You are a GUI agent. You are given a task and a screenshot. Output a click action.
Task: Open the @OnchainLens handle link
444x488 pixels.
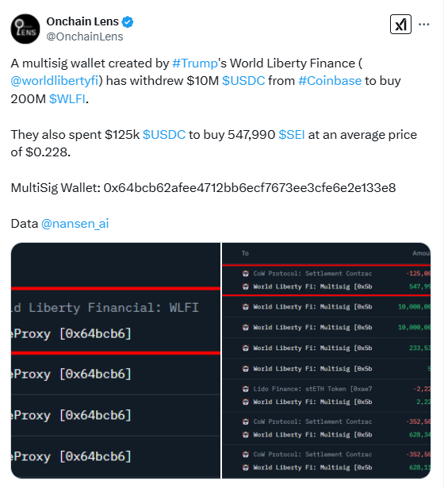point(85,37)
